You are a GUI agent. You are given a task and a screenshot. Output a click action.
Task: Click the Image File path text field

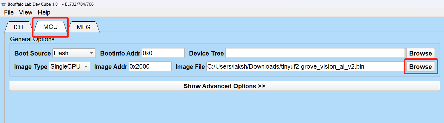click(x=306, y=67)
